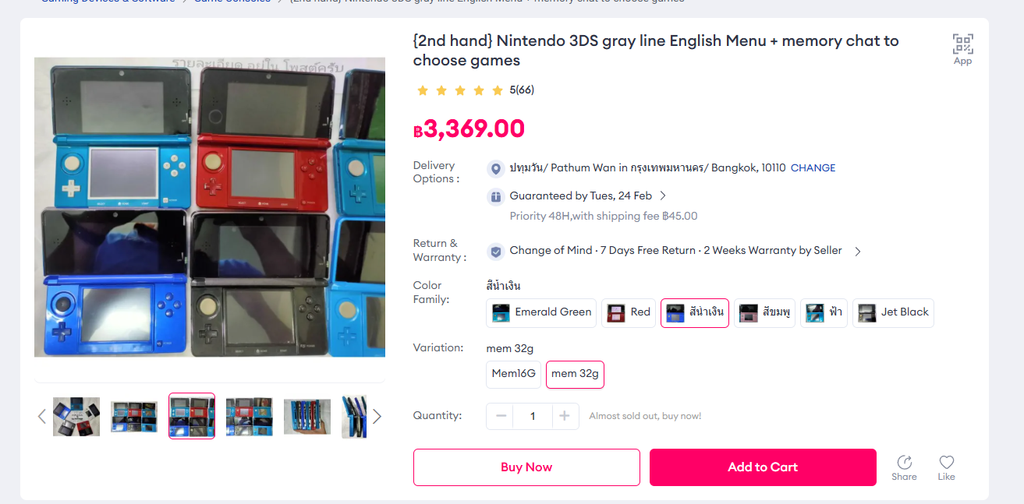Click the delivery guarantee package icon
Viewport: 1024px width, 504px height.
click(x=495, y=196)
